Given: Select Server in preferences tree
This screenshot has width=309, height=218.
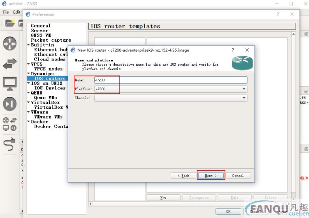Looking at the screenshot, I should 39,30.
